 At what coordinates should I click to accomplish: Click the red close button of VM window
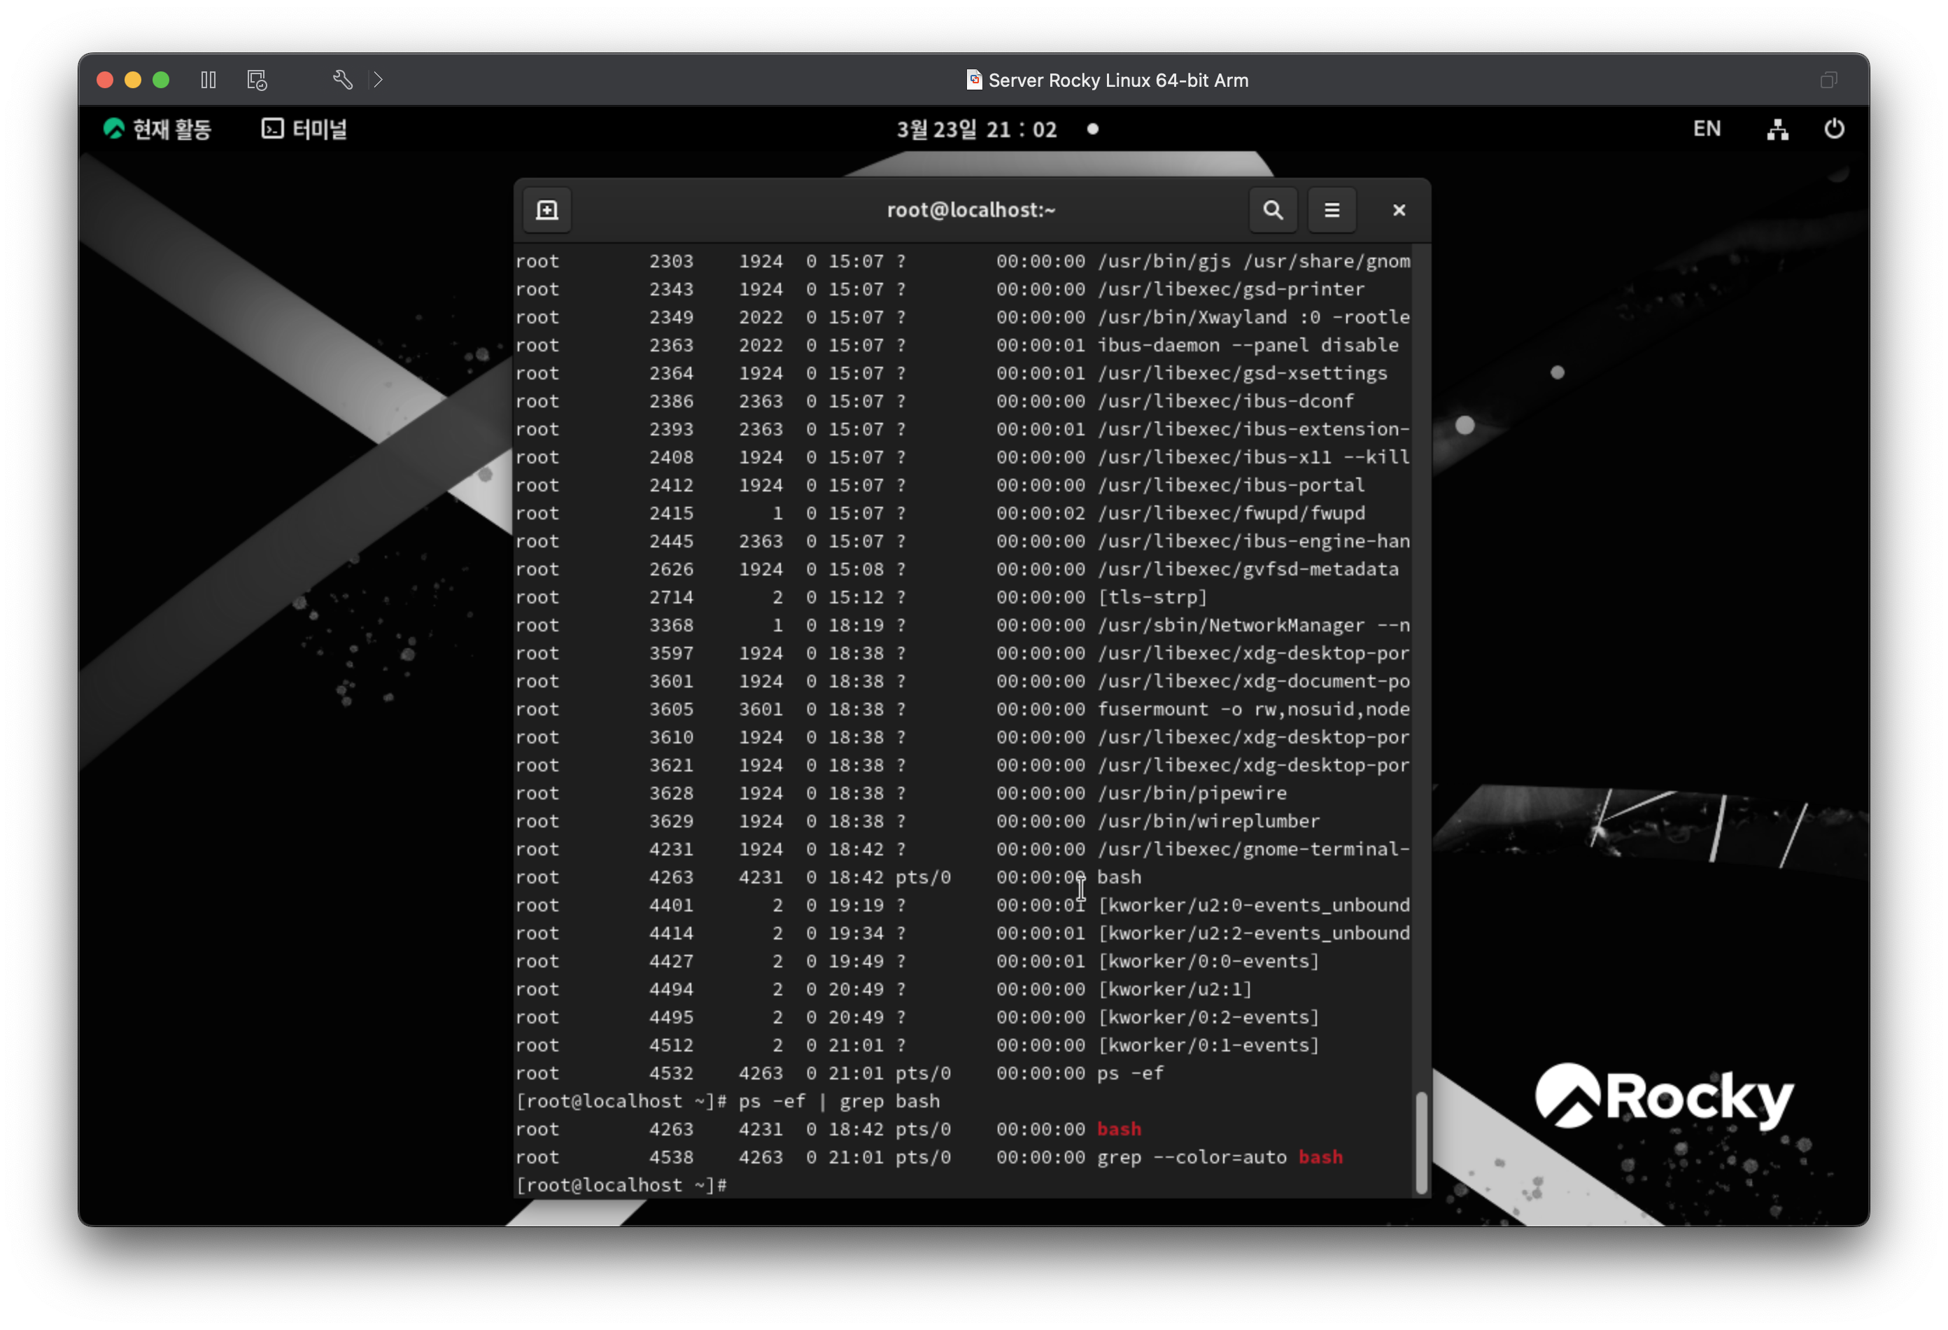pos(105,80)
